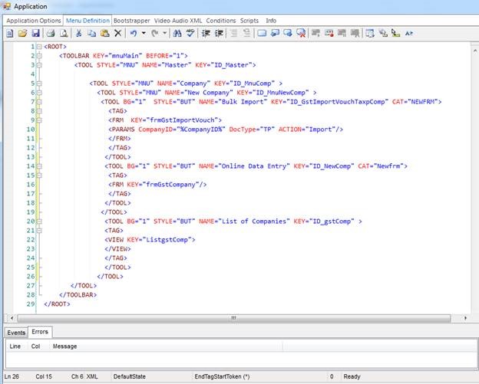Click the Uncomment lines icon

246,33
